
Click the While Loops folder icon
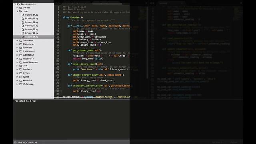(x=20, y=84)
